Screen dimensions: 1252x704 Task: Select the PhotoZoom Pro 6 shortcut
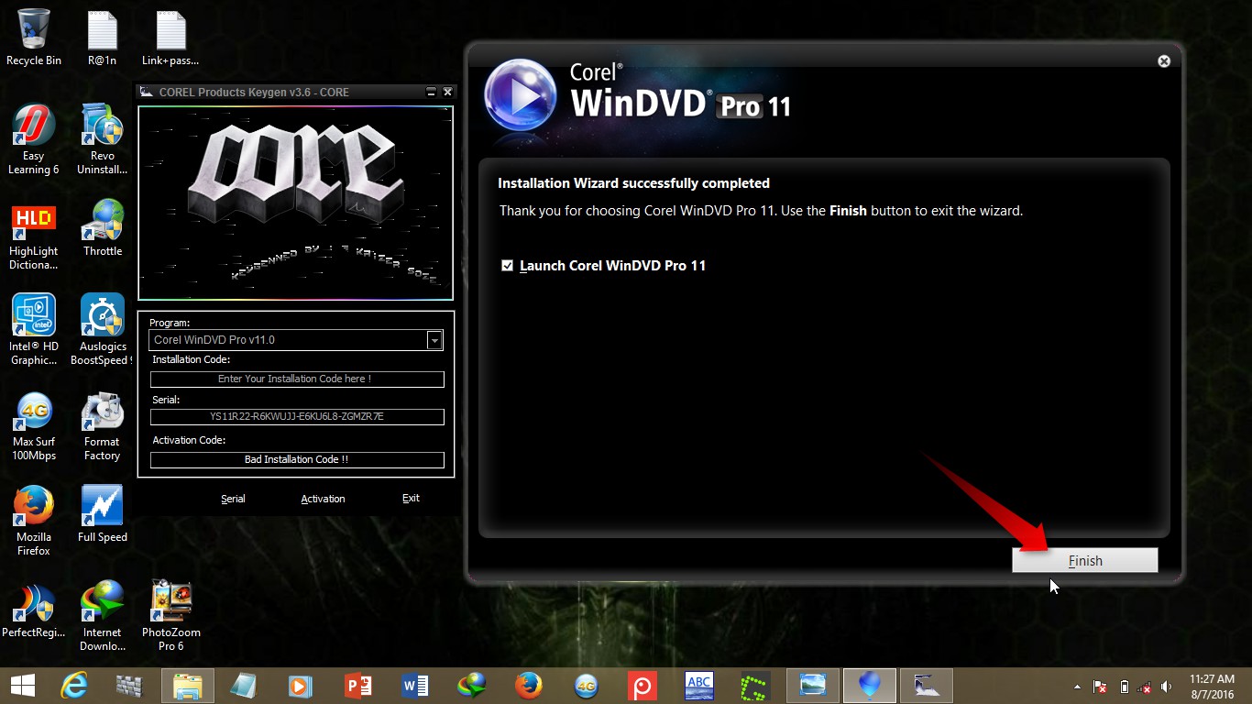(171, 616)
